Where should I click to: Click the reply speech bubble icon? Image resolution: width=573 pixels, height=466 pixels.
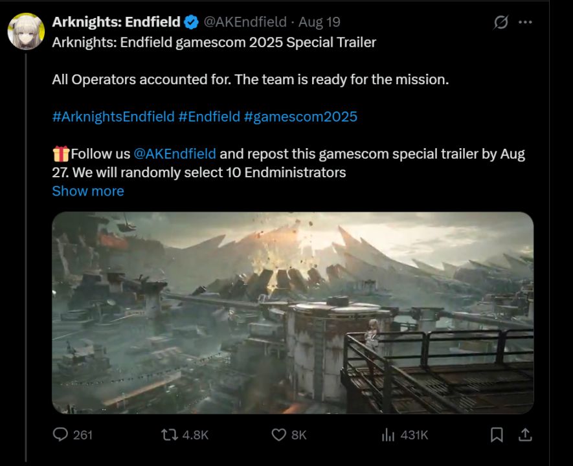click(60, 435)
